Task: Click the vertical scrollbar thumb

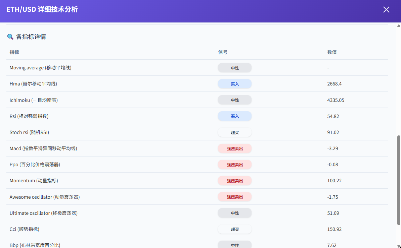Action: click(x=399, y=180)
